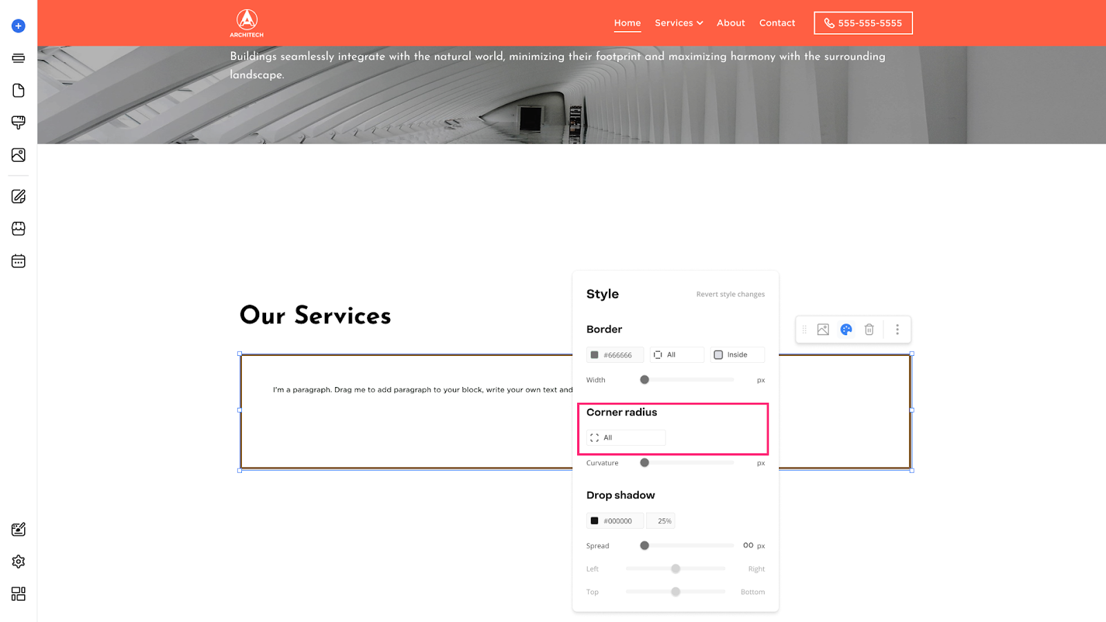The height and width of the screenshot is (622, 1106).
Task: Open the widgets grid icon at sidebar bottom
Action: click(19, 594)
